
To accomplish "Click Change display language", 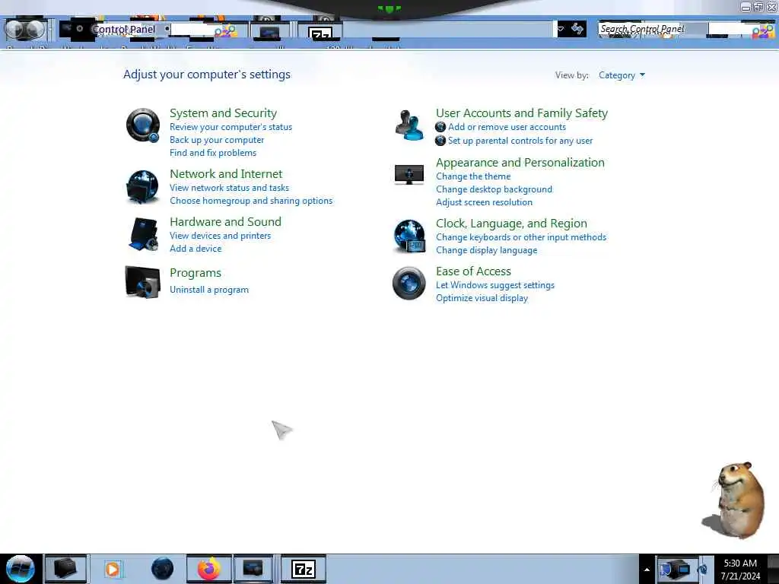I will 486,250.
